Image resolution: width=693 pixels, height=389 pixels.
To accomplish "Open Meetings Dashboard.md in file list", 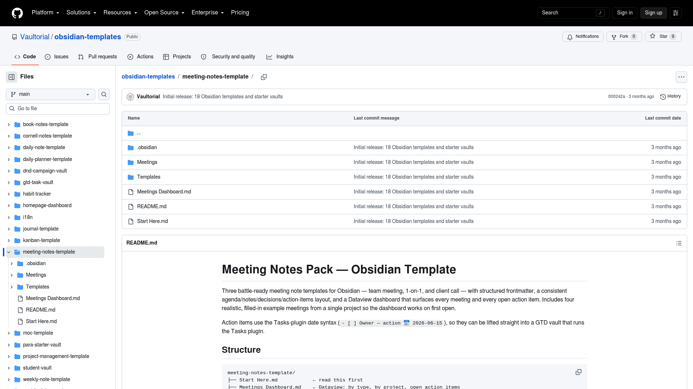I will click(x=164, y=192).
